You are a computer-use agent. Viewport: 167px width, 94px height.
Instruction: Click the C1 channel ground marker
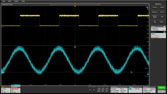(x=3, y=26)
